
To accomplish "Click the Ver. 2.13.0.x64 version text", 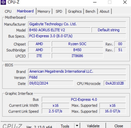I will coord(39,127).
